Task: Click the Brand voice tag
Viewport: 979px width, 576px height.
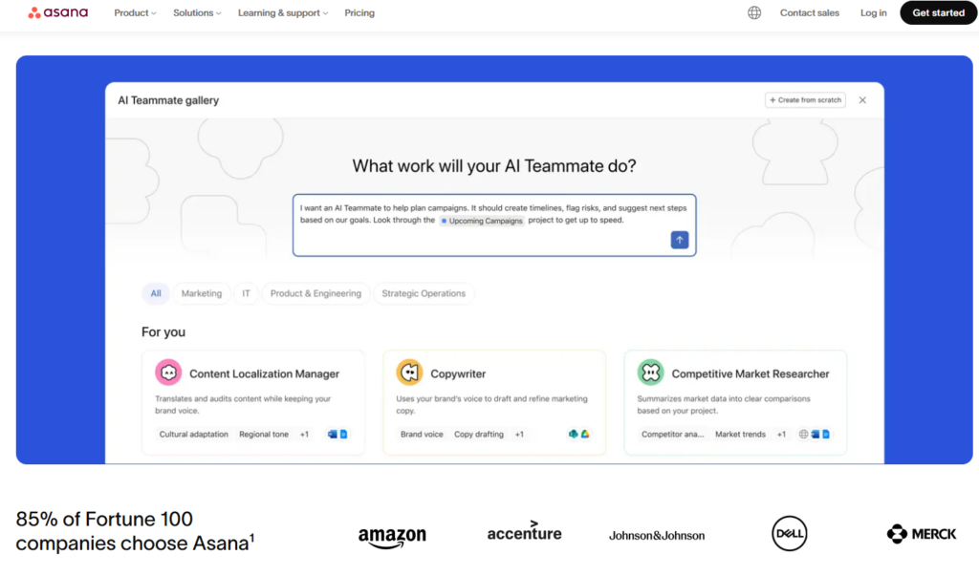Action: tap(422, 435)
